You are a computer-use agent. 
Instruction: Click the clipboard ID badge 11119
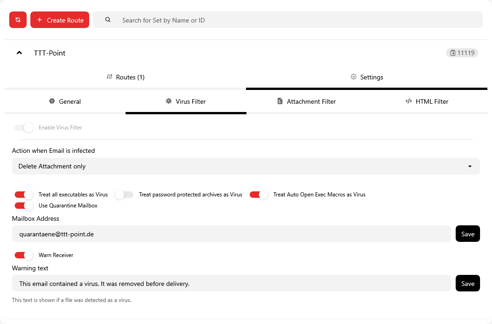point(462,53)
